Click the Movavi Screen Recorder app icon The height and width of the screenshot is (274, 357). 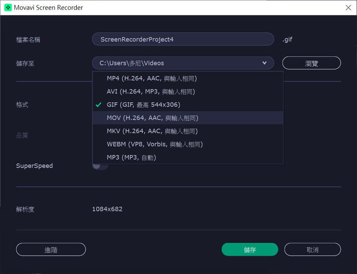coord(8,7)
